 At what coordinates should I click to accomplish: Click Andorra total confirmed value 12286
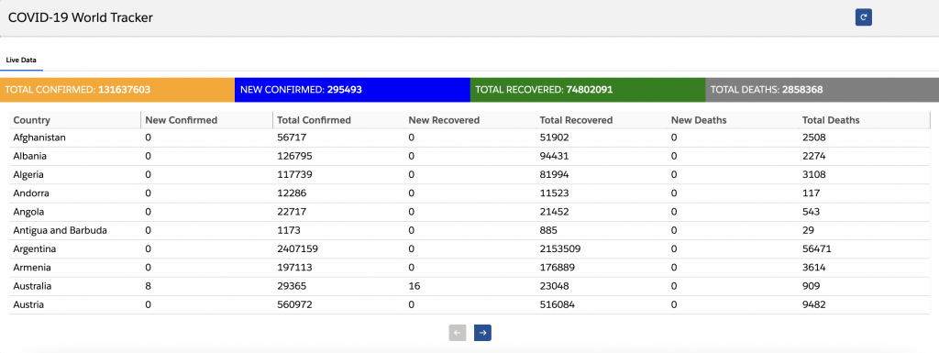click(x=291, y=193)
